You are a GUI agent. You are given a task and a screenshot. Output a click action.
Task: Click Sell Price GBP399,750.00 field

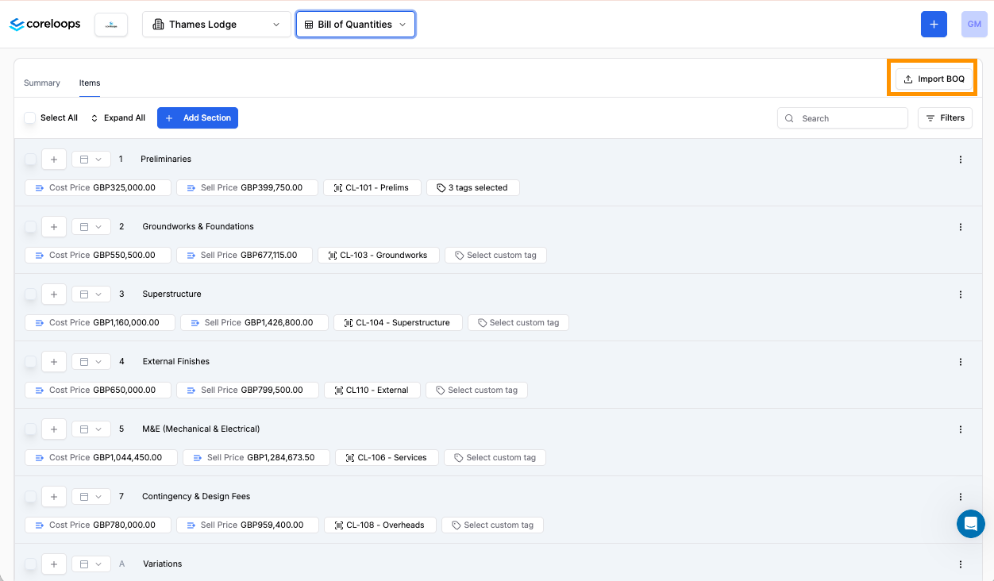[248, 188]
